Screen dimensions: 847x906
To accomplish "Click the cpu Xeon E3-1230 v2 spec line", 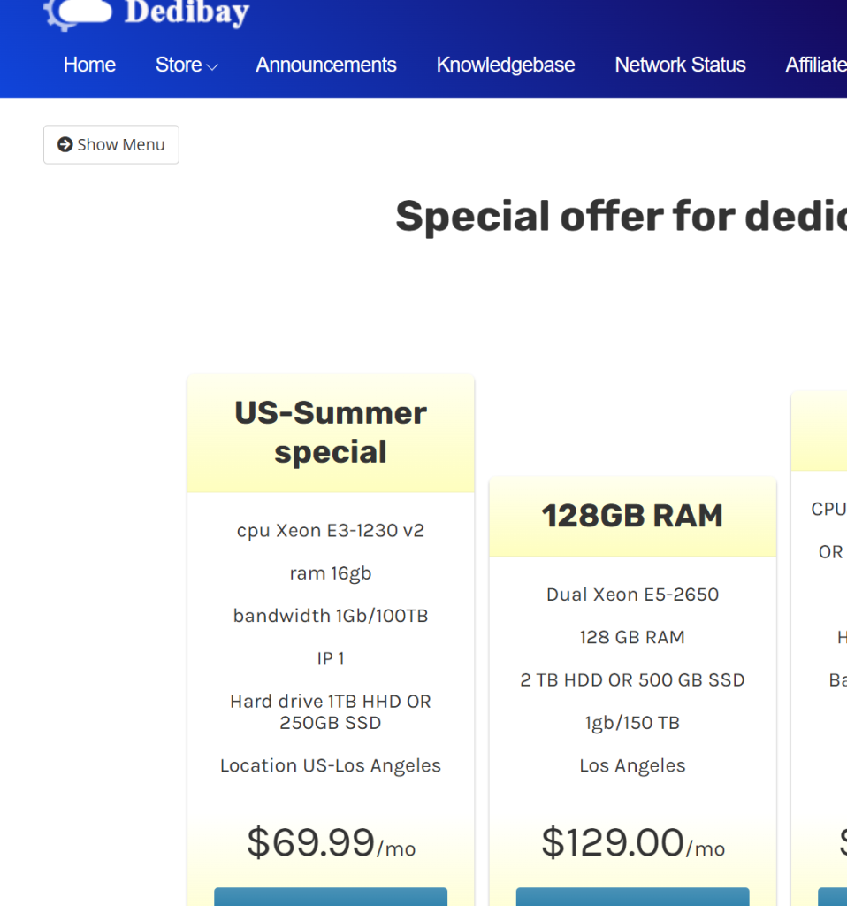I will click(x=331, y=531).
